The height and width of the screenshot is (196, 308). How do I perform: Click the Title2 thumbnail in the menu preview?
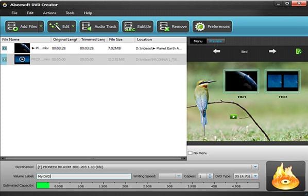click(282, 81)
